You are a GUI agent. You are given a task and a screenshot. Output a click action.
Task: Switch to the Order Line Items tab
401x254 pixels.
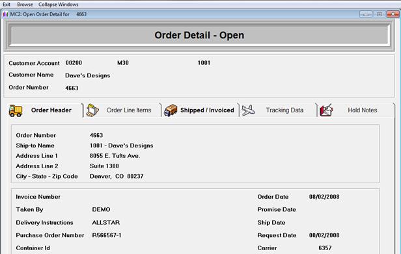click(x=129, y=110)
